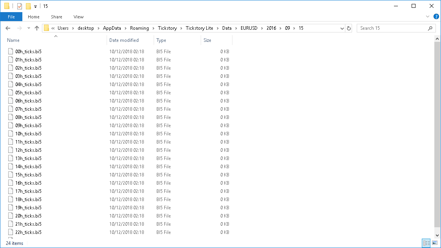Navigate to Users in breadcrumb

coord(63,28)
